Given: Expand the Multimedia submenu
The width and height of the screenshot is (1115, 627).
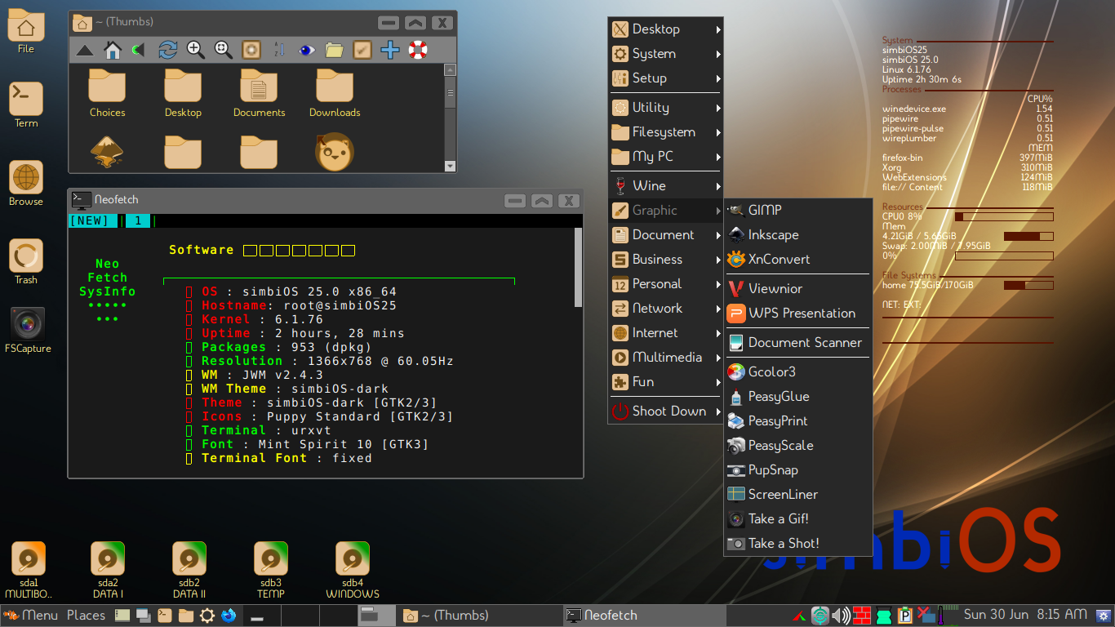Looking at the screenshot, I should [666, 358].
